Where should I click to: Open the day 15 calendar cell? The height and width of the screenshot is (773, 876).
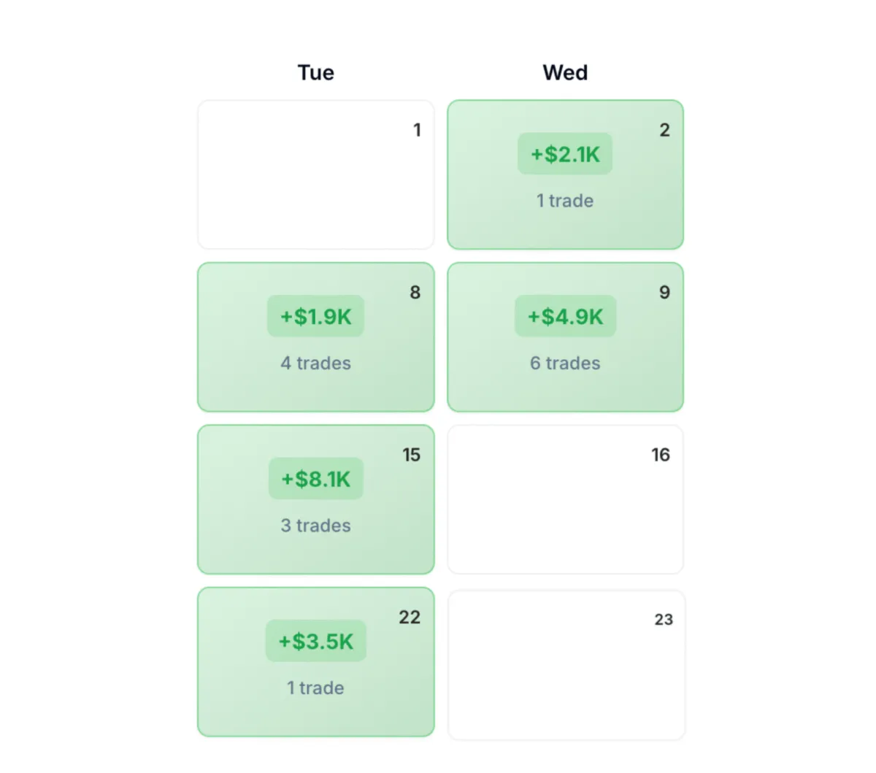pos(316,500)
